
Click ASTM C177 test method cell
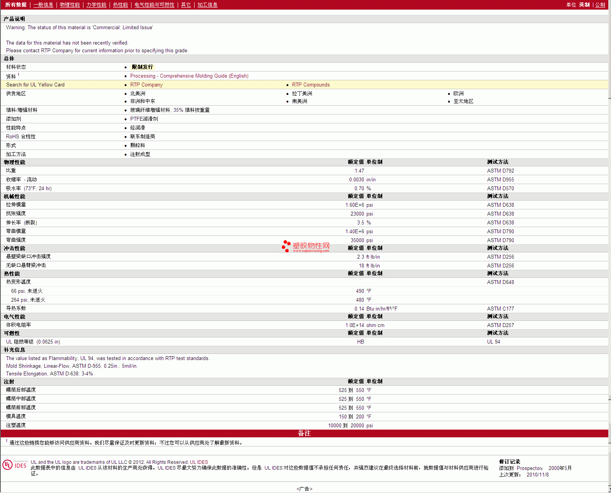[x=500, y=309]
